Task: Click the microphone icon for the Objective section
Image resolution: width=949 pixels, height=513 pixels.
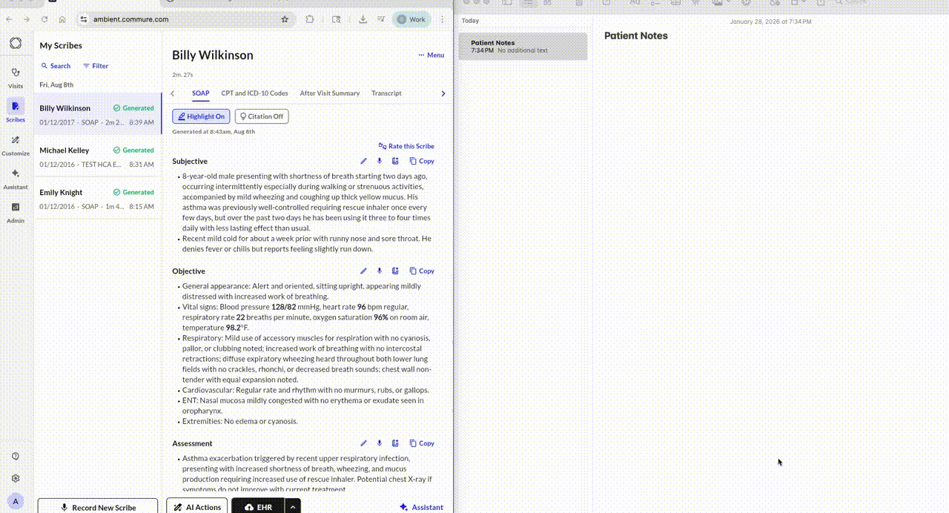Action: click(379, 271)
